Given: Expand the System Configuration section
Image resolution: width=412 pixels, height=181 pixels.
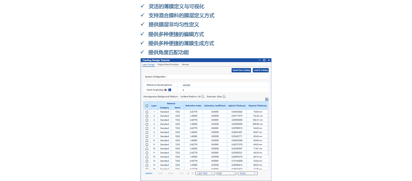Looking at the screenshot, I should tap(156, 77).
